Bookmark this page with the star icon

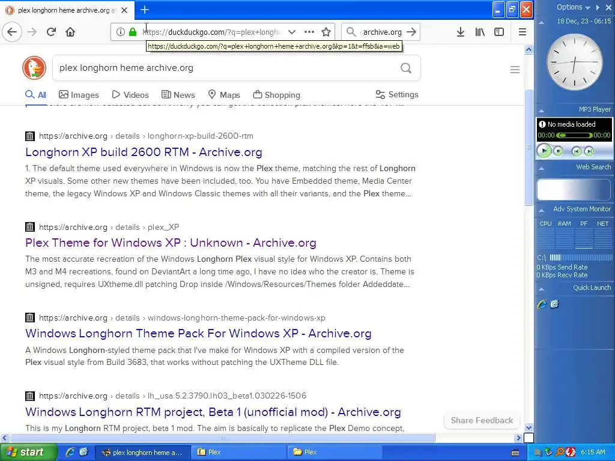326,32
